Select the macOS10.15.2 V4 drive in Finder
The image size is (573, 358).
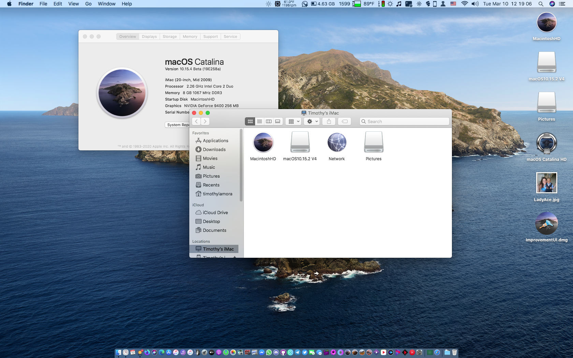click(300, 143)
